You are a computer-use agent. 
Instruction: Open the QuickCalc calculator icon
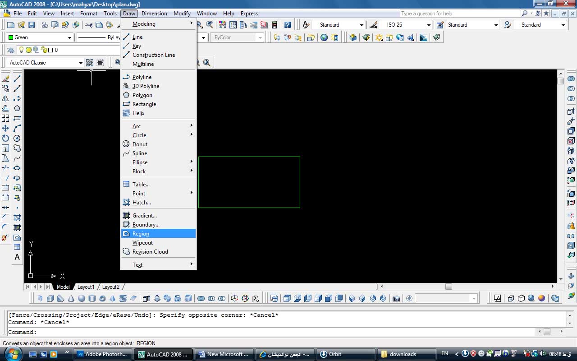[x=274, y=25]
